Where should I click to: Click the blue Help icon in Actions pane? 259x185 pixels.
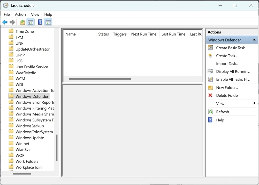(210, 120)
